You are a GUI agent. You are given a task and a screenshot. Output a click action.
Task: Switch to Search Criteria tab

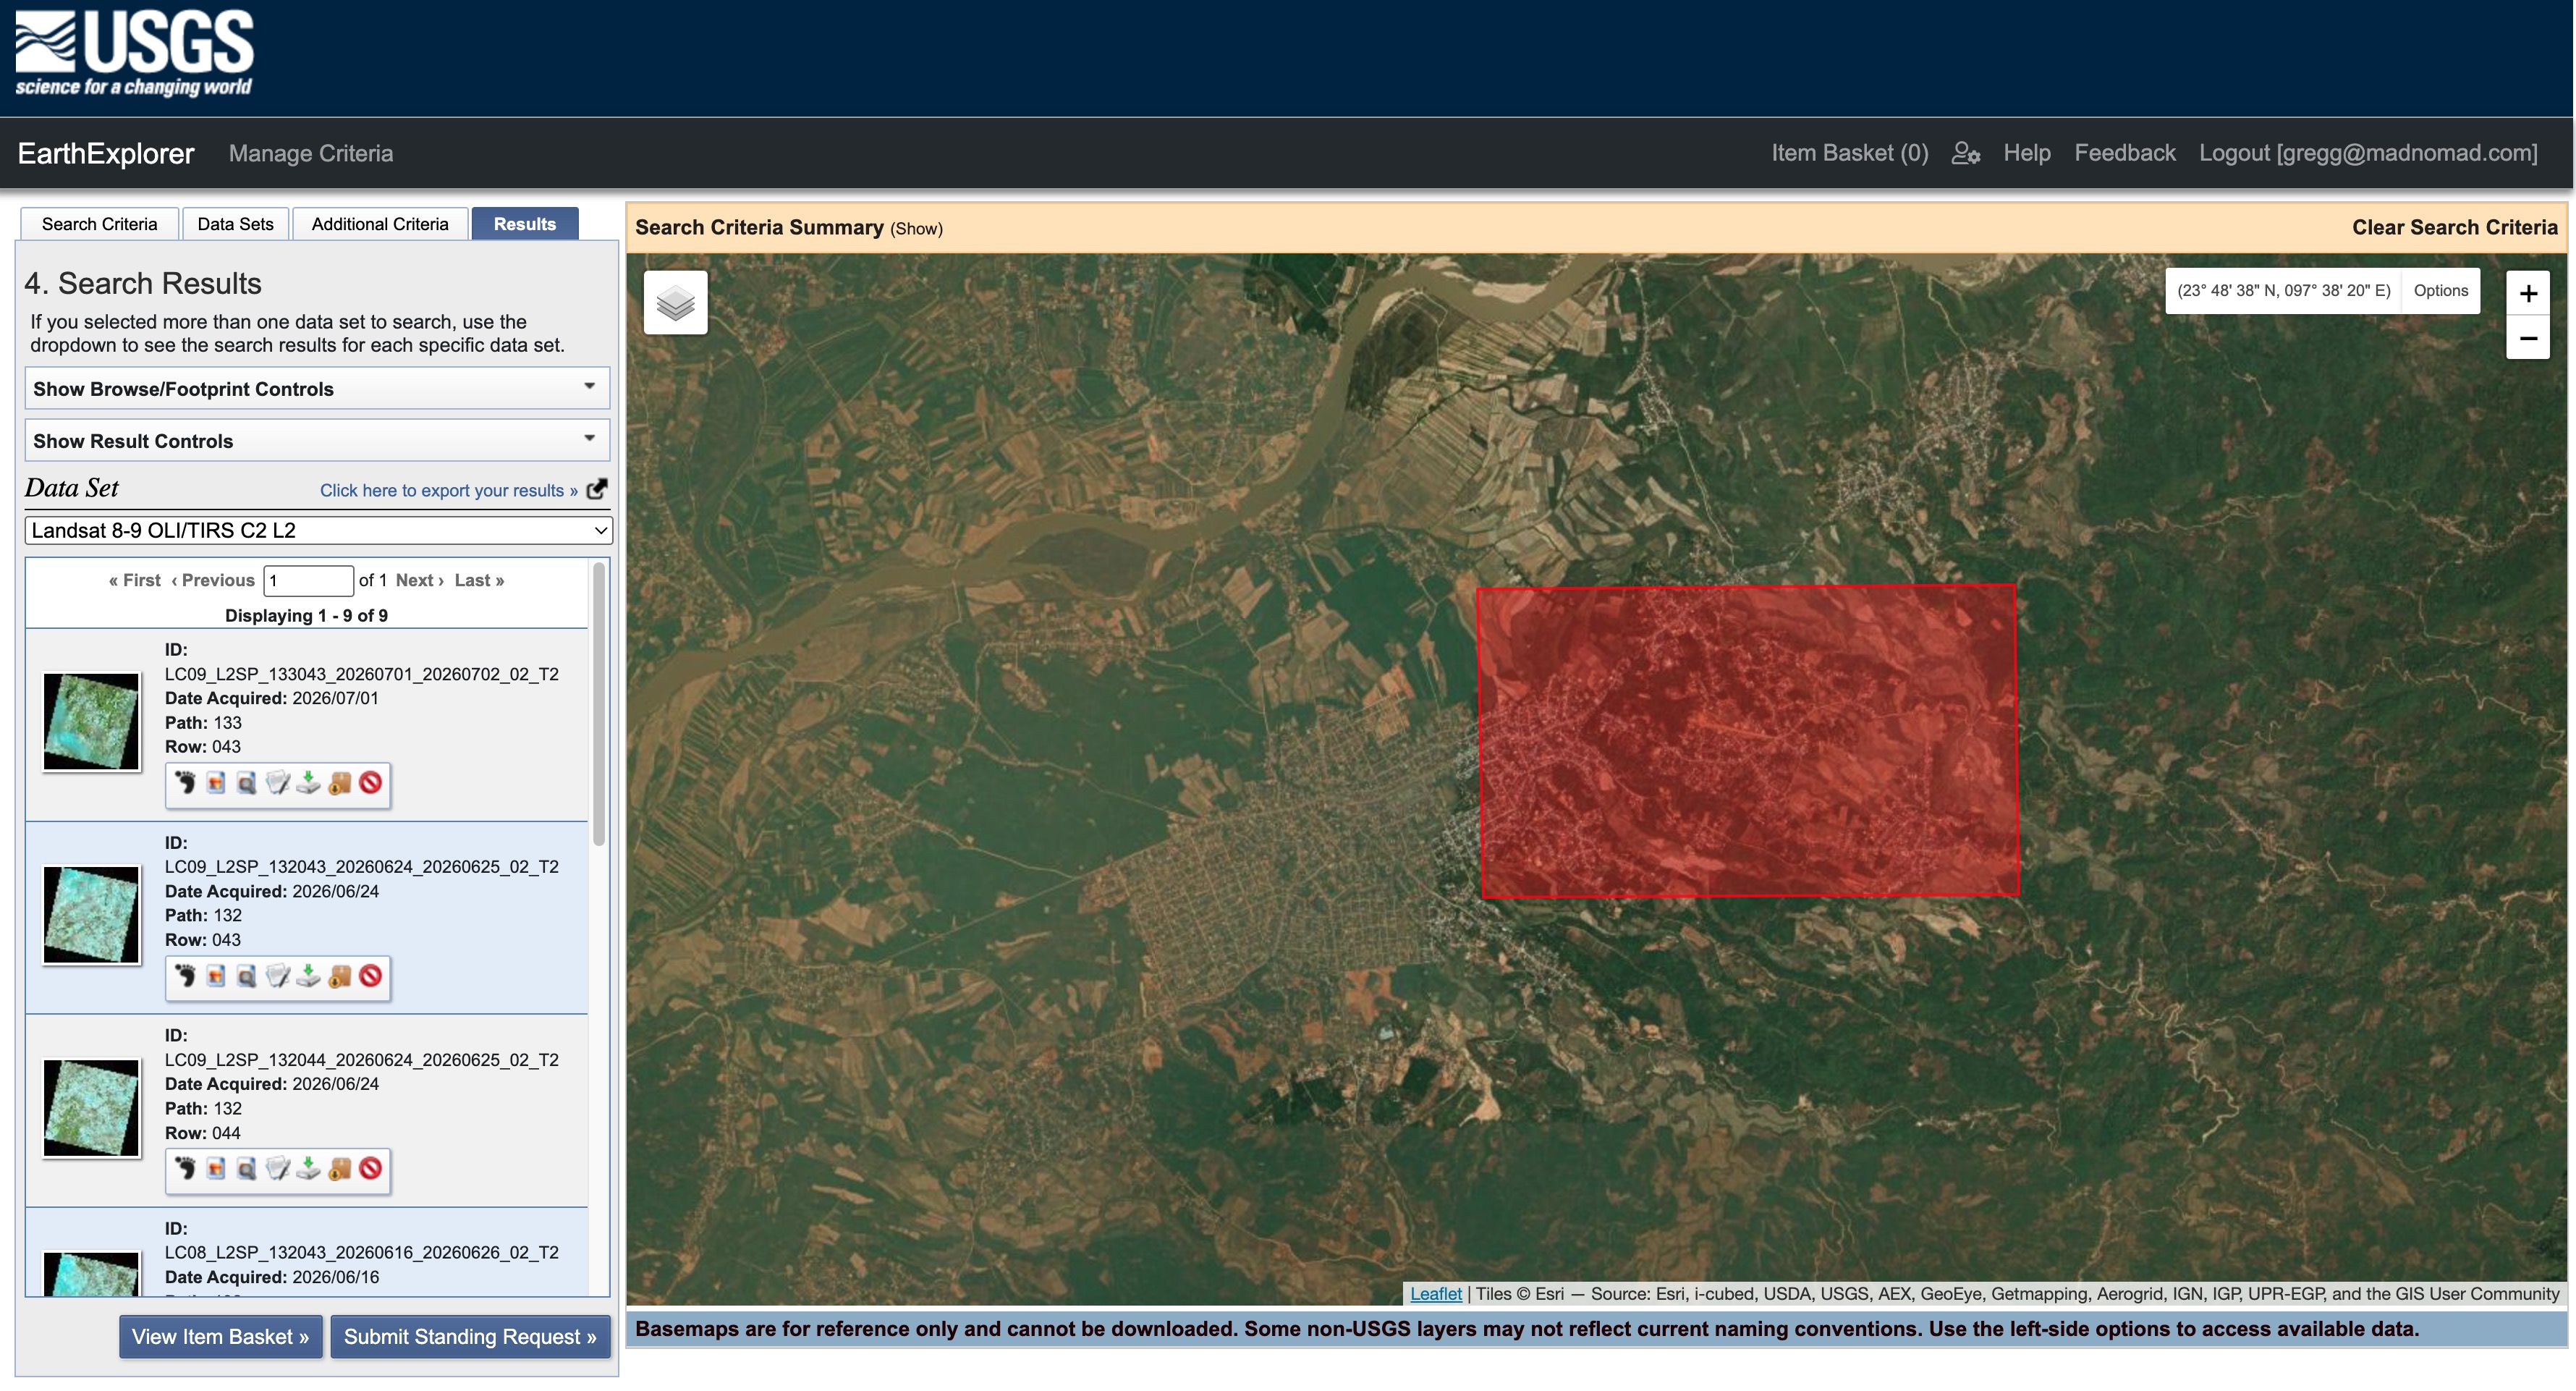tap(100, 224)
